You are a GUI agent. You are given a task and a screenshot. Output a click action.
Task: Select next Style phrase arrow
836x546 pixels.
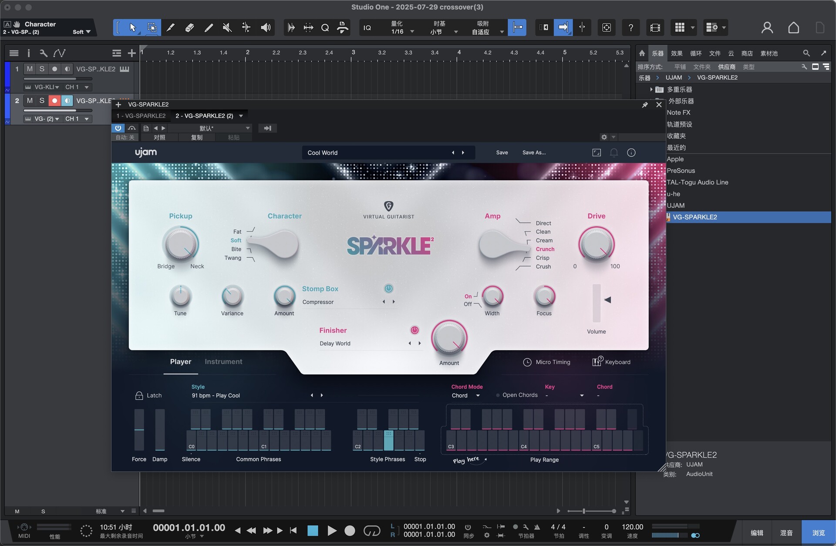tap(322, 395)
